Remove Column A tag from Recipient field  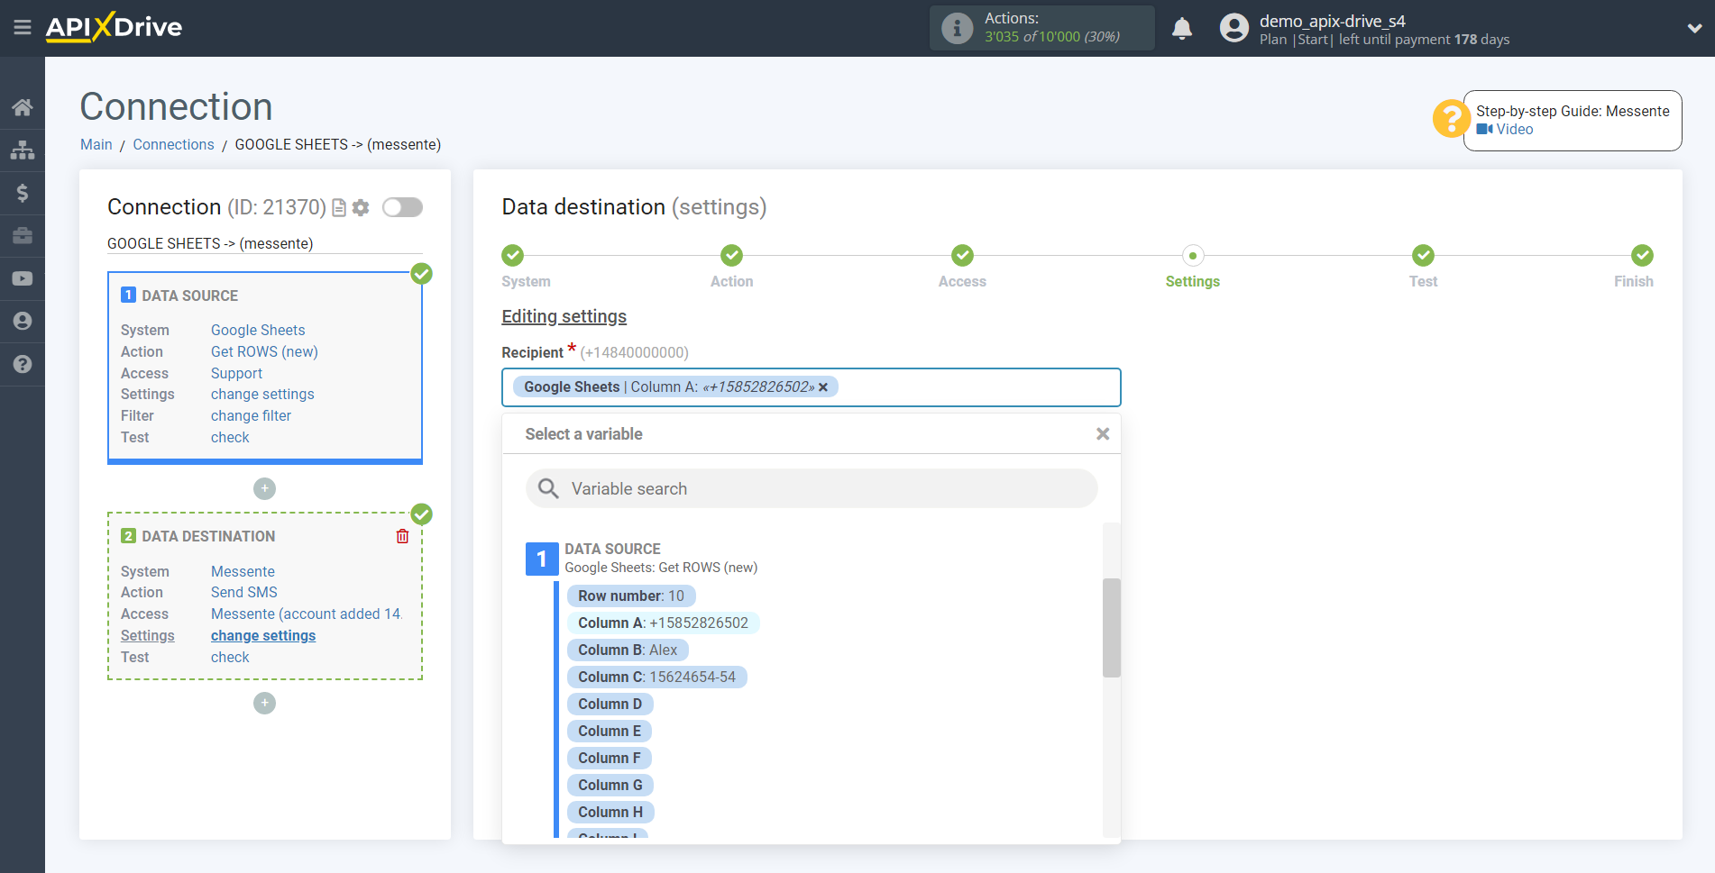pyautogui.click(x=823, y=387)
